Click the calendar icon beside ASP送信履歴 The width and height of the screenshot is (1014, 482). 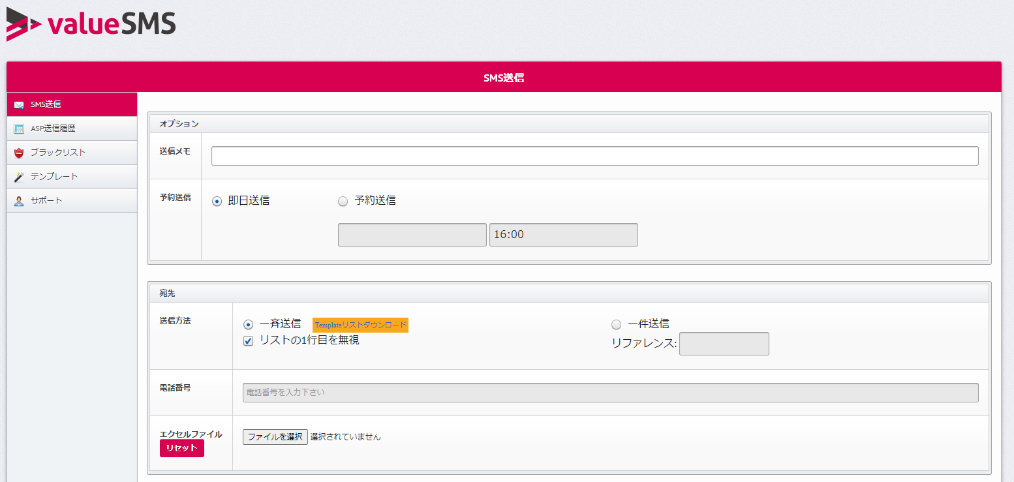click(x=19, y=128)
